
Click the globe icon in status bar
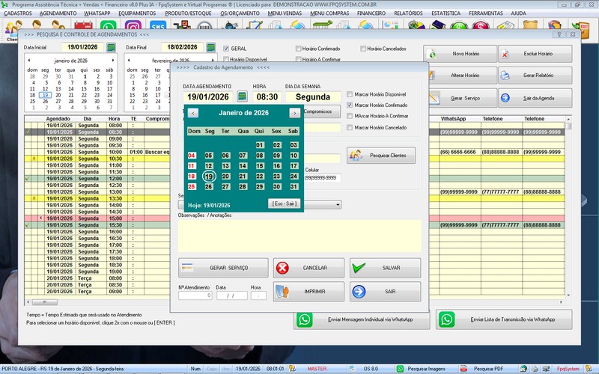523,369
